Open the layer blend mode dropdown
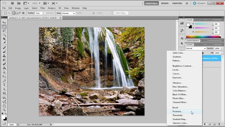Screen dimensions: 225x127 click(x=196, y=49)
